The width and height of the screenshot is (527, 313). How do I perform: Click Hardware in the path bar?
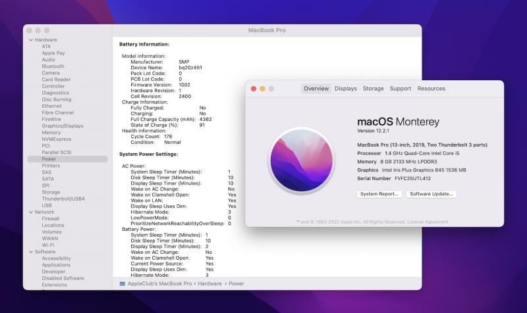(x=210, y=283)
